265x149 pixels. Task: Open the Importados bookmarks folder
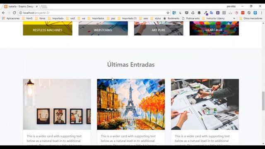click(96, 18)
